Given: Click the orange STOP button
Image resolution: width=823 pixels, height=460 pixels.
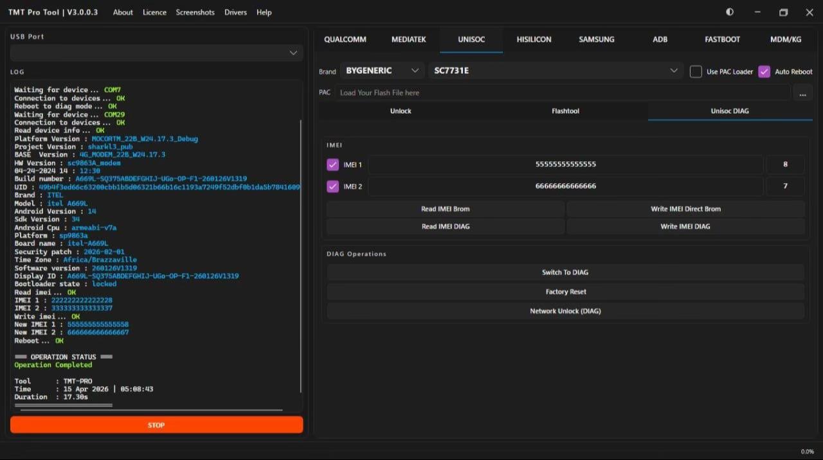Looking at the screenshot, I should click(156, 425).
